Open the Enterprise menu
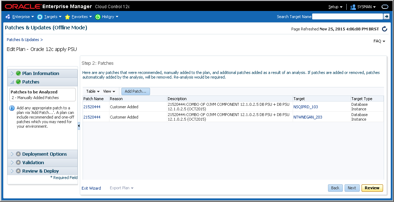This screenshot has height=202, width=394. tap(23, 17)
